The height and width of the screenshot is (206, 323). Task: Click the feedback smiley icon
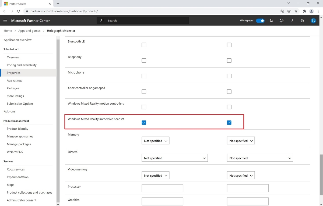tap(282, 21)
